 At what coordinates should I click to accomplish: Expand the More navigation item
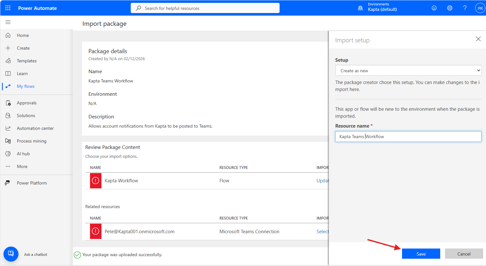tap(22, 166)
